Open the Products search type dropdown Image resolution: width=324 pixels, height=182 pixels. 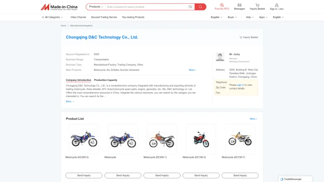point(96,7)
